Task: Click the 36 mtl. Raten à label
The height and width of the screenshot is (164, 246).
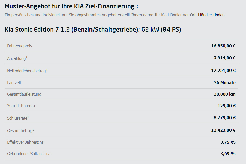Action: point(21,106)
